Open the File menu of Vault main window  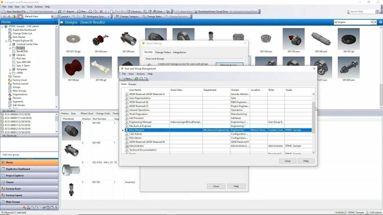(x=4, y=7)
